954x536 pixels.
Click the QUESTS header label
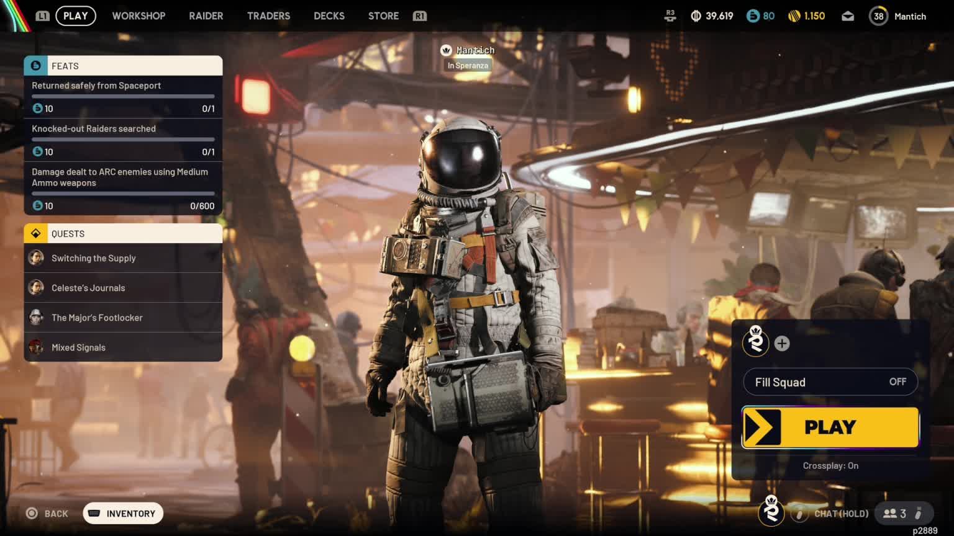click(x=68, y=234)
